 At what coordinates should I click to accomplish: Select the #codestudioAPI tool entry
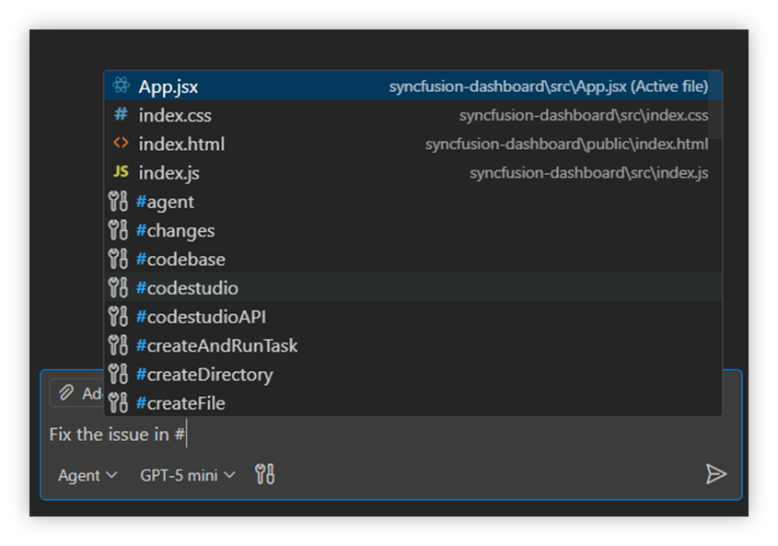click(x=201, y=317)
